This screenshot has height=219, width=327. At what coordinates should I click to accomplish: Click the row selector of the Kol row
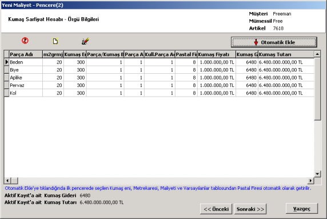7,93
